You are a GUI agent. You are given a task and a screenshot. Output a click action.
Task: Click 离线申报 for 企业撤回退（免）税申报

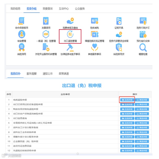click(x=142, y=141)
